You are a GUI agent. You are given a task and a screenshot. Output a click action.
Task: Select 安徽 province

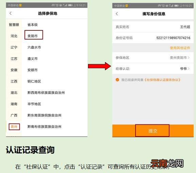(x=14, y=70)
